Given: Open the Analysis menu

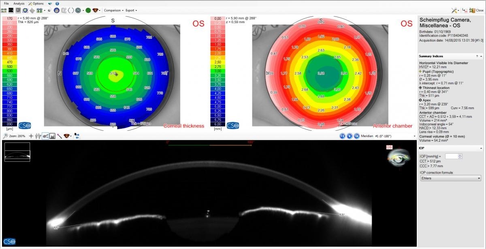Looking at the screenshot, I should pyautogui.click(x=19, y=3).
